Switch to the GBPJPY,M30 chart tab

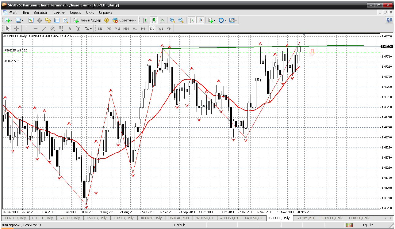(306, 218)
